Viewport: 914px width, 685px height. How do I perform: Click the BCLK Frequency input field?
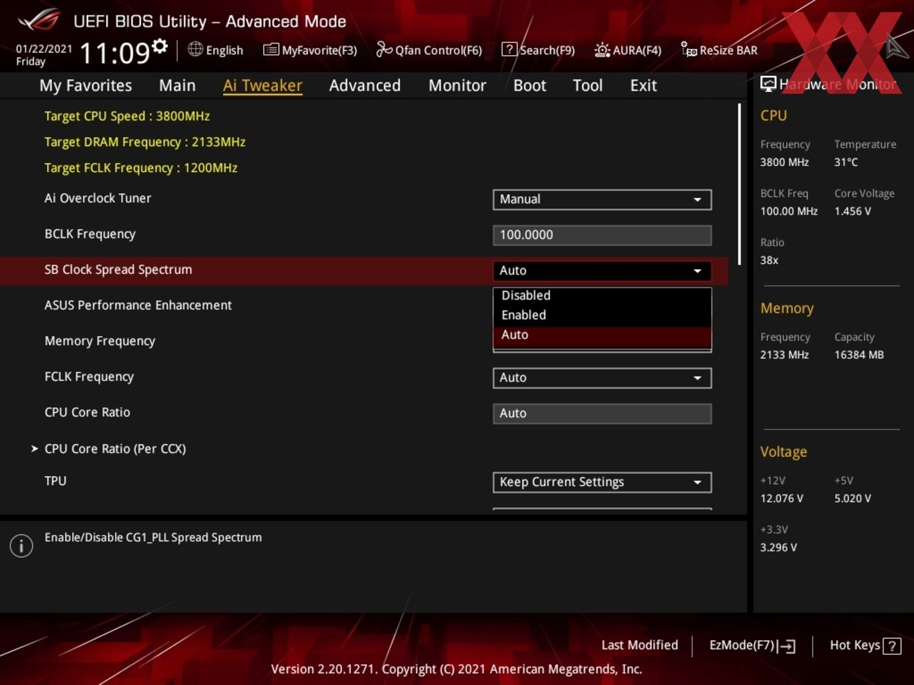602,235
